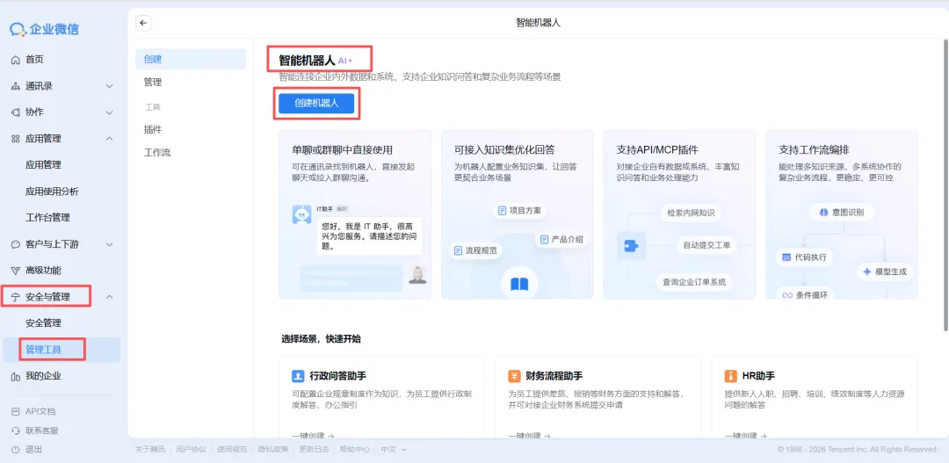Click the 可接入知识集优化回答 card
This screenshot has width=949, height=463.
[518, 214]
